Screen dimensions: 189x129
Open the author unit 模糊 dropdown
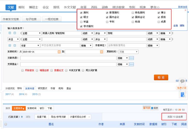153,45
